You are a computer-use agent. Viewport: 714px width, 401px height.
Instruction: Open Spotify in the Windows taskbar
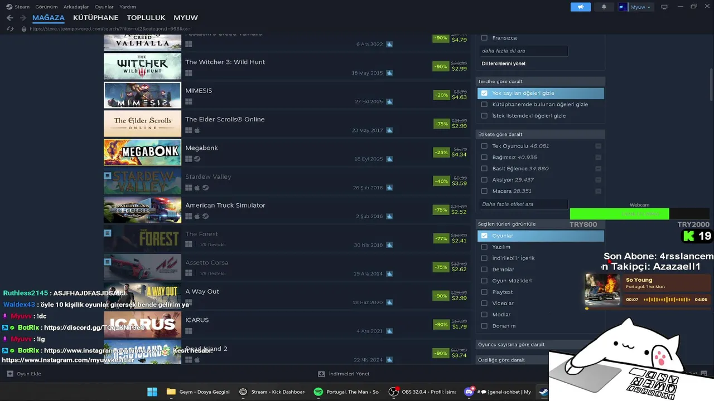(346, 392)
